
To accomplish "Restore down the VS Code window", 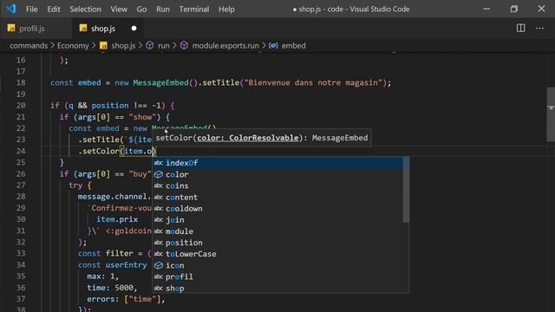I will tap(514, 9).
